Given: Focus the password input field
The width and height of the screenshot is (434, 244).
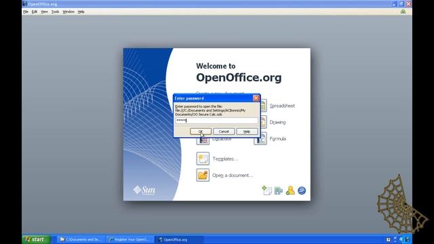Looking at the screenshot, I should (x=216, y=121).
